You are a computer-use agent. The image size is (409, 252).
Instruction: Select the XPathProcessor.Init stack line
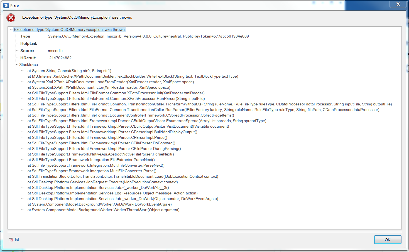(116, 93)
